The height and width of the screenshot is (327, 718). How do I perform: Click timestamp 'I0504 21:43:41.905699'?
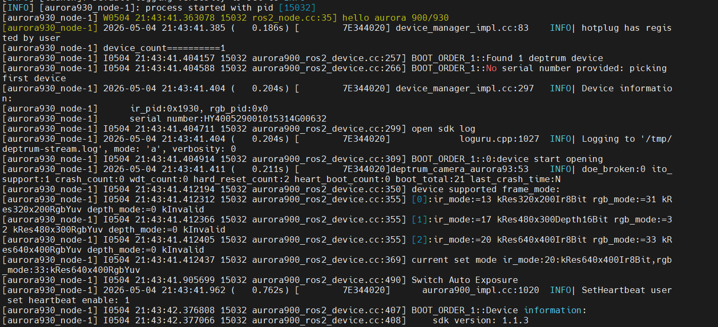pos(159,280)
